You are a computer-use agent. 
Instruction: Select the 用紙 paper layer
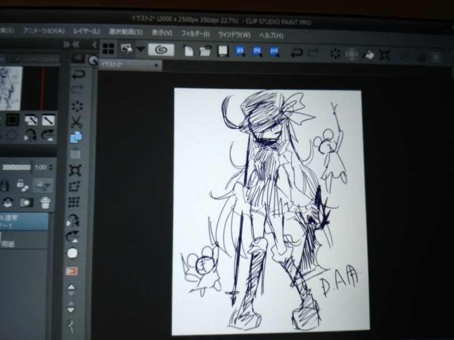pyautogui.click(x=24, y=240)
